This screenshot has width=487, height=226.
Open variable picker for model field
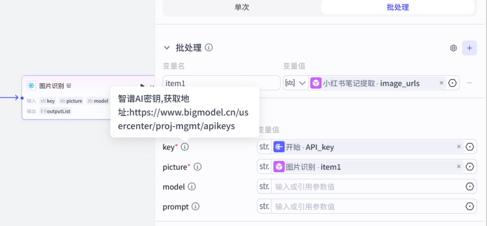[470, 187]
